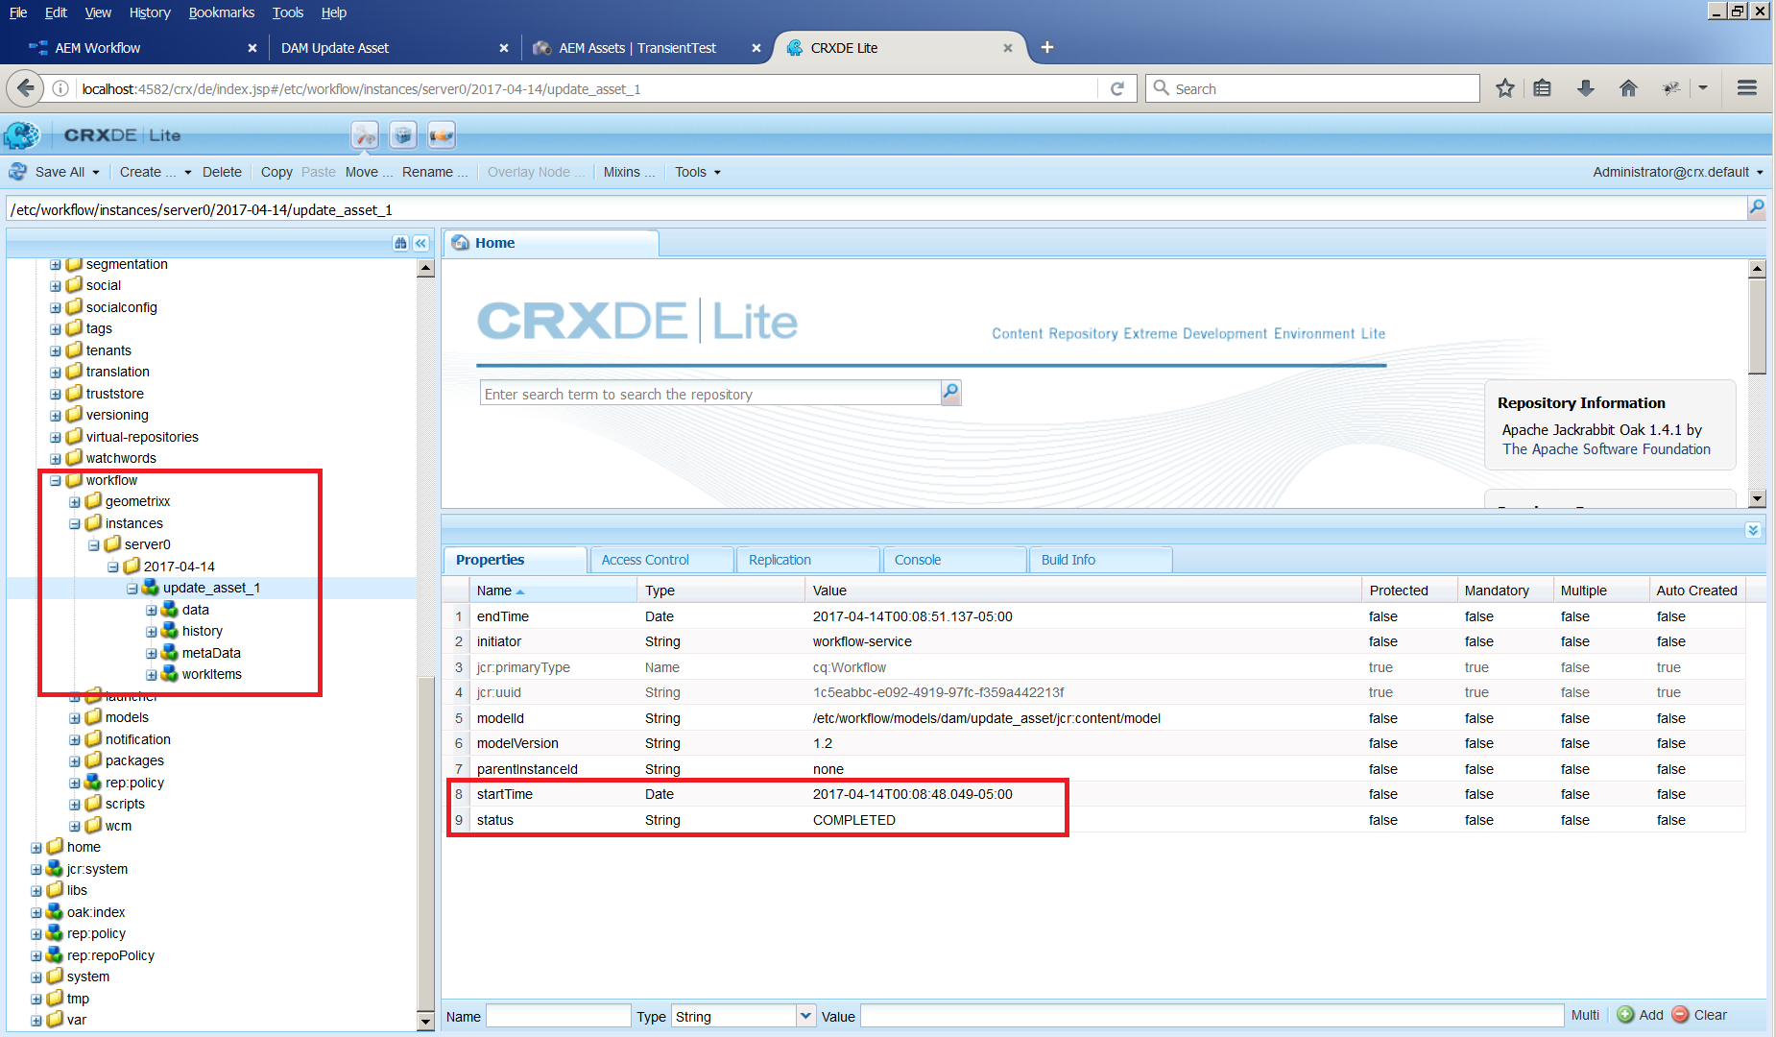
Task: Click the repository search term field
Action: tap(709, 394)
